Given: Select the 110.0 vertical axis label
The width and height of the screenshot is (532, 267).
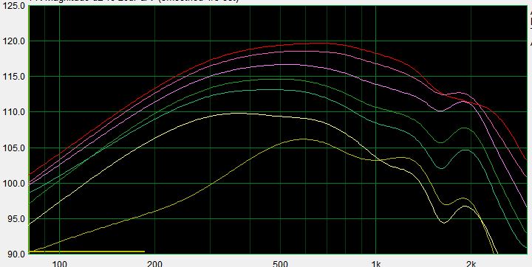Looking at the screenshot, I should pyautogui.click(x=14, y=112).
